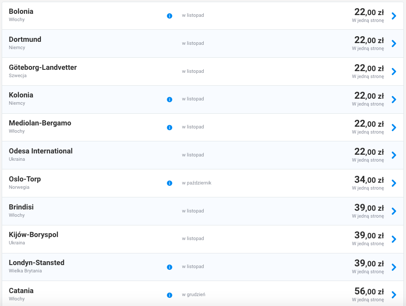Click the blue arrow in Odesa International row
The image size is (406, 306).
pyautogui.click(x=394, y=155)
